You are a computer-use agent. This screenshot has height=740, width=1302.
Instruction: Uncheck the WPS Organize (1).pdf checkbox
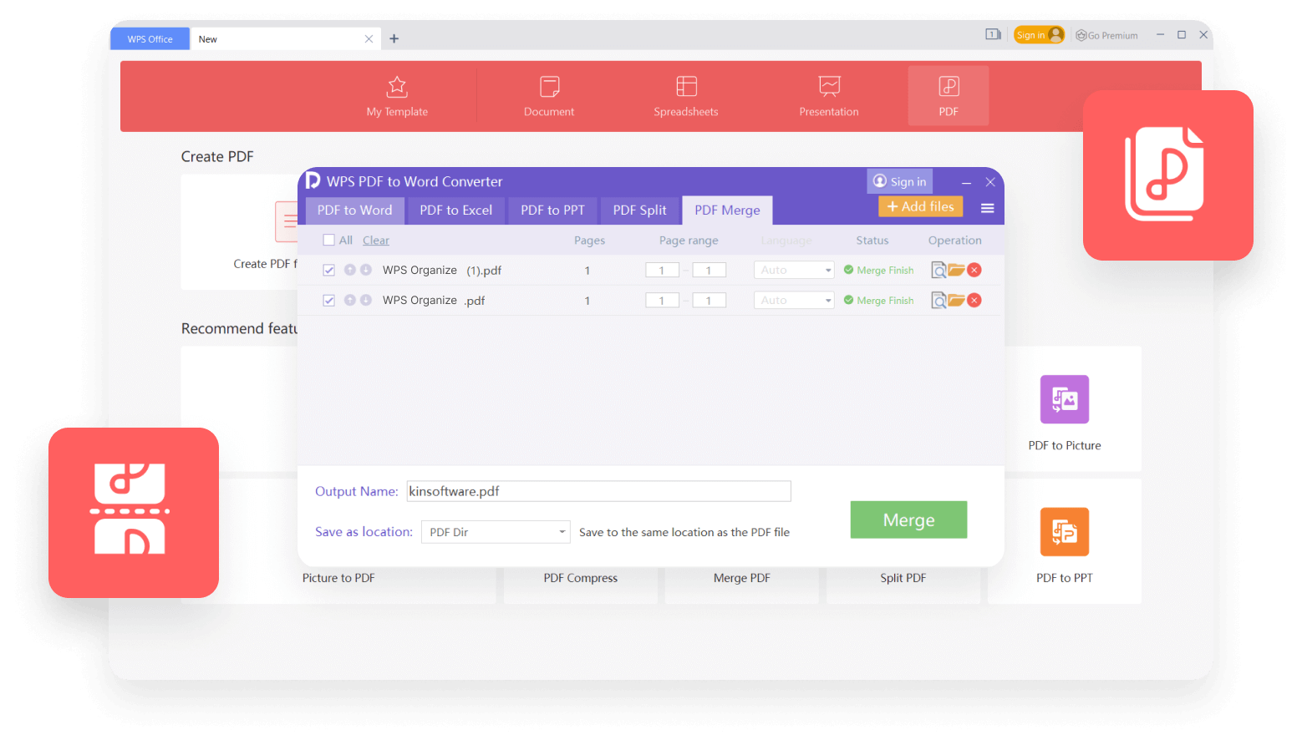pos(329,271)
